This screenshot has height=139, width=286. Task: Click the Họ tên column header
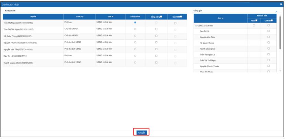31,17
